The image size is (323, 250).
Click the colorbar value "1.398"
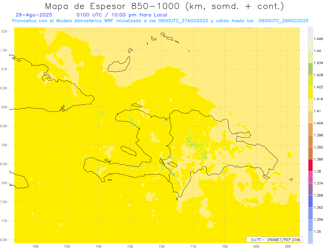(x=319, y=135)
